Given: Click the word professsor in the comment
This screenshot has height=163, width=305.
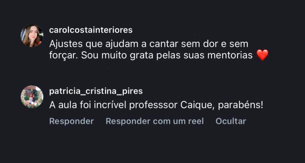Looking at the screenshot, I should pos(152,105).
